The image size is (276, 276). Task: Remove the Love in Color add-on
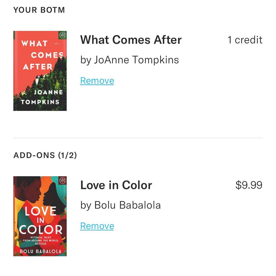(97, 226)
